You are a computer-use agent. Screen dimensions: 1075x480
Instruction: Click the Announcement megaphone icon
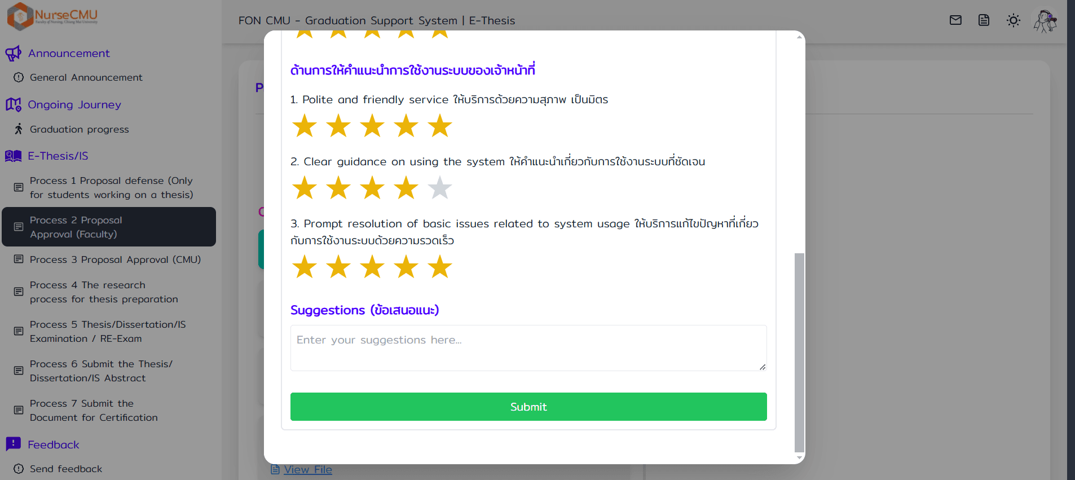coord(13,54)
